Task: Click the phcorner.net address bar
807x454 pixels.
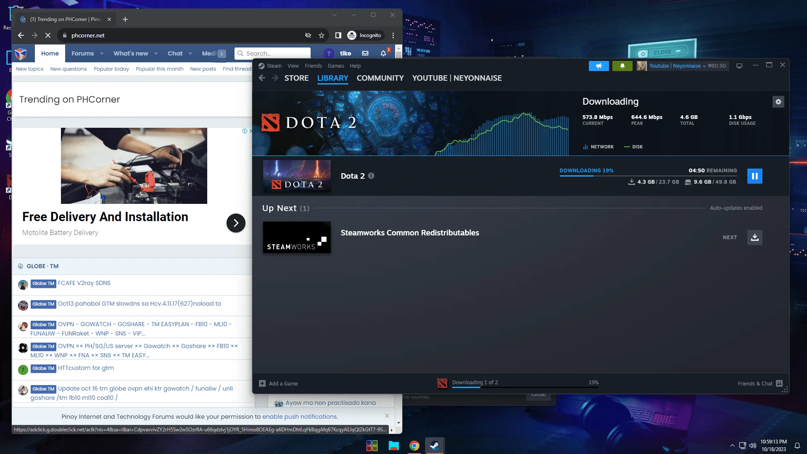Action: (181, 35)
